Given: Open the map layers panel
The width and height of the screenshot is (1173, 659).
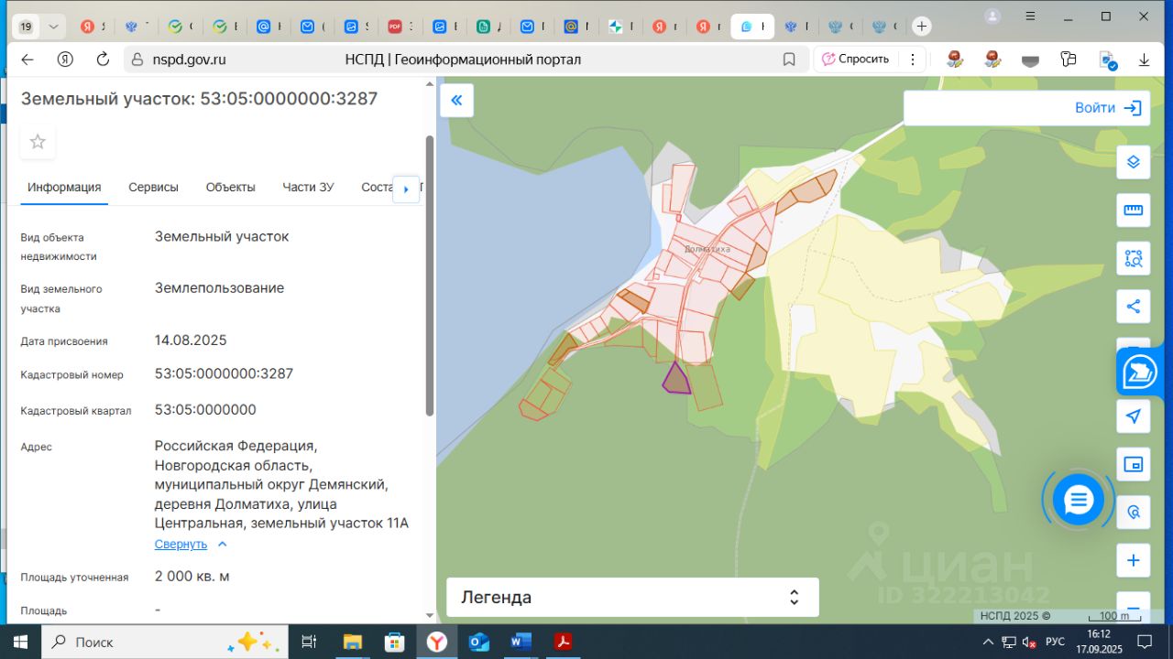Looking at the screenshot, I should point(1134,162).
